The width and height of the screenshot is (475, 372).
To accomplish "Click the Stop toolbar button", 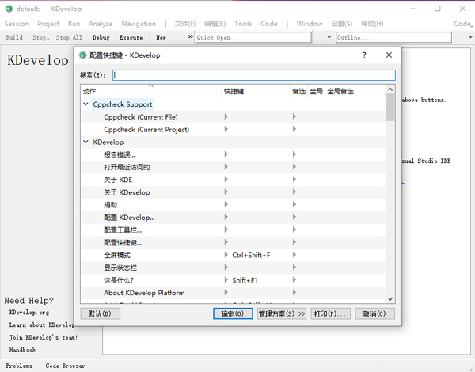I will coord(40,37).
